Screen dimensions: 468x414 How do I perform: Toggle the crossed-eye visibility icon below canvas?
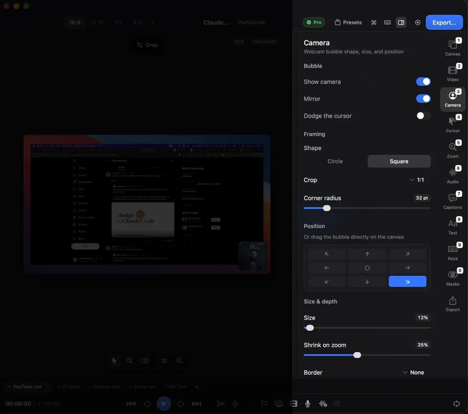(x=145, y=360)
